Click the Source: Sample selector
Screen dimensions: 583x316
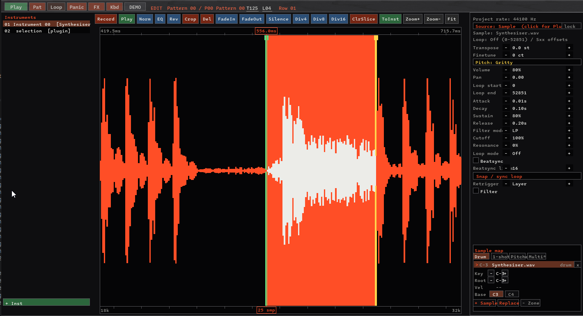click(517, 26)
